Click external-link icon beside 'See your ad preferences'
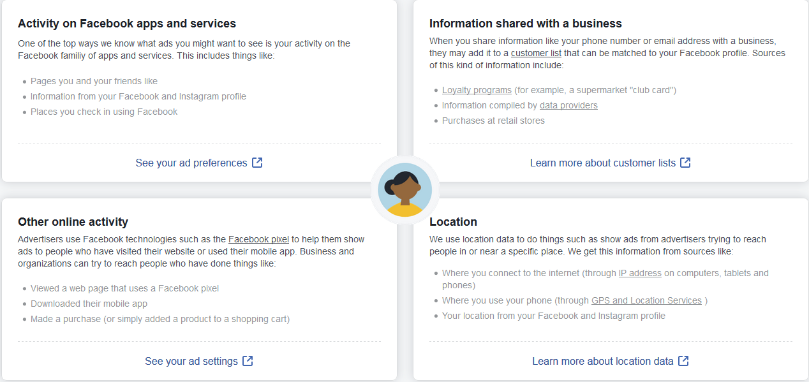This screenshot has width=809, height=382. (x=257, y=163)
